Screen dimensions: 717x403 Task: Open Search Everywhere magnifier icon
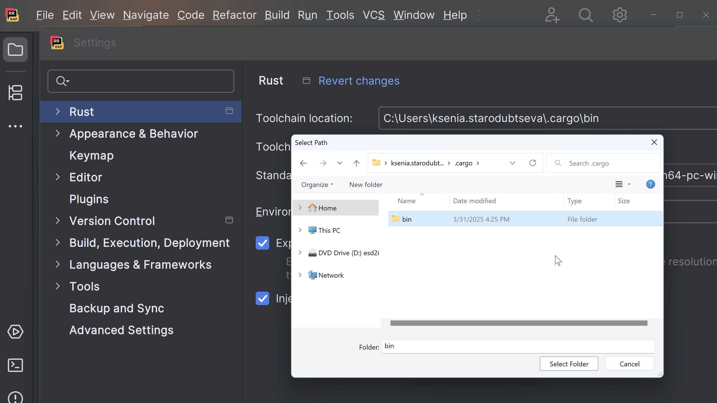click(x=586, y=15)
